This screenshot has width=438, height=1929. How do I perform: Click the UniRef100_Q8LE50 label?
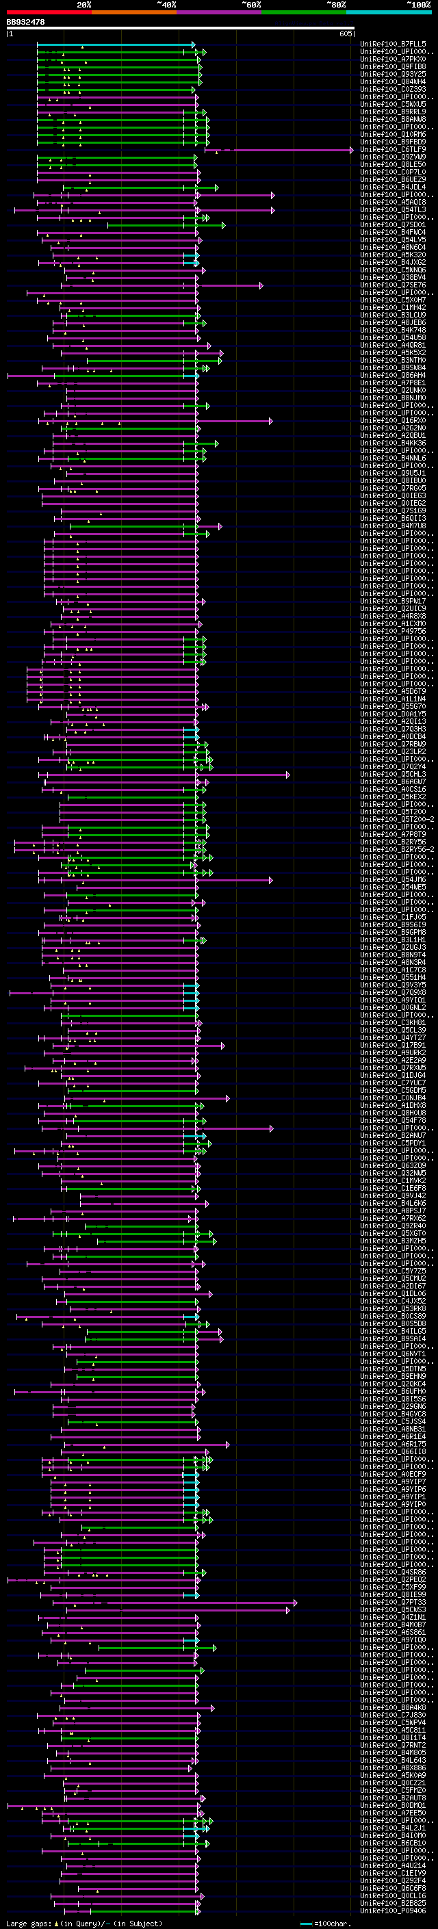click(393, 166)
